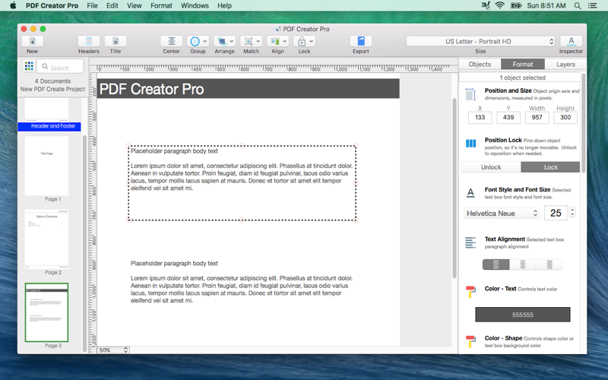
Task: Click the Text Alignment section icon
Action: pos(470,242)
